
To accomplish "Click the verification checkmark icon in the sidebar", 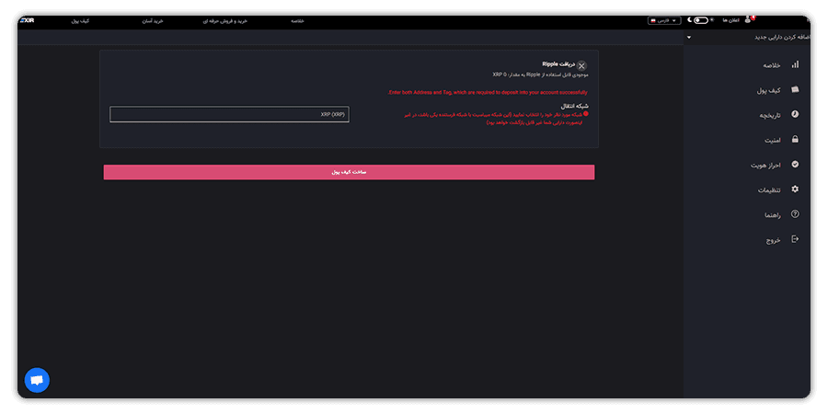I will pos(795,165).
